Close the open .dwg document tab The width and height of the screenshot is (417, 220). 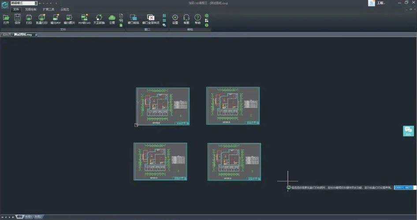click(x=36, y=34)
